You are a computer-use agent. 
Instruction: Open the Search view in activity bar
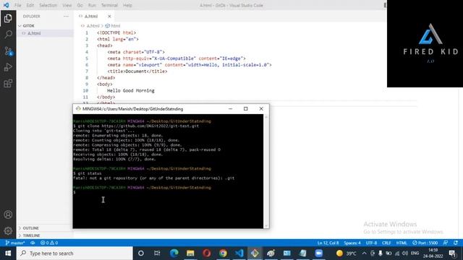8,34
